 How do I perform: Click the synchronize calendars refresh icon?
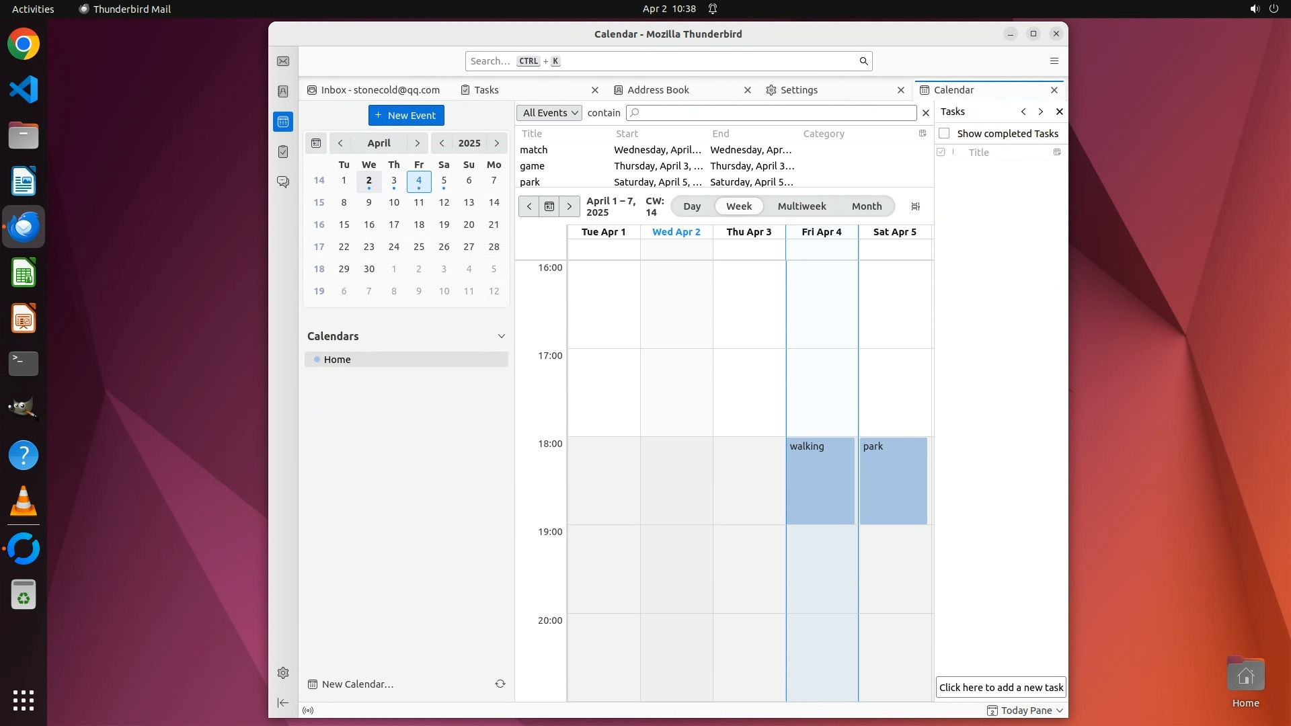(500, 684)
